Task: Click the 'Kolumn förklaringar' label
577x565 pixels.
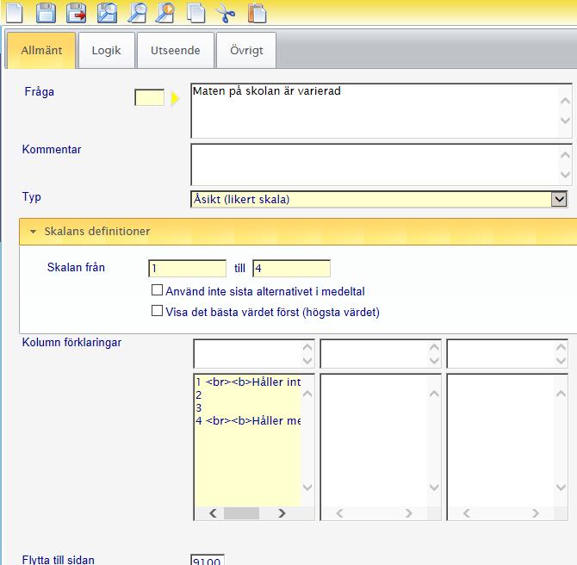Action: click(71, 342)
